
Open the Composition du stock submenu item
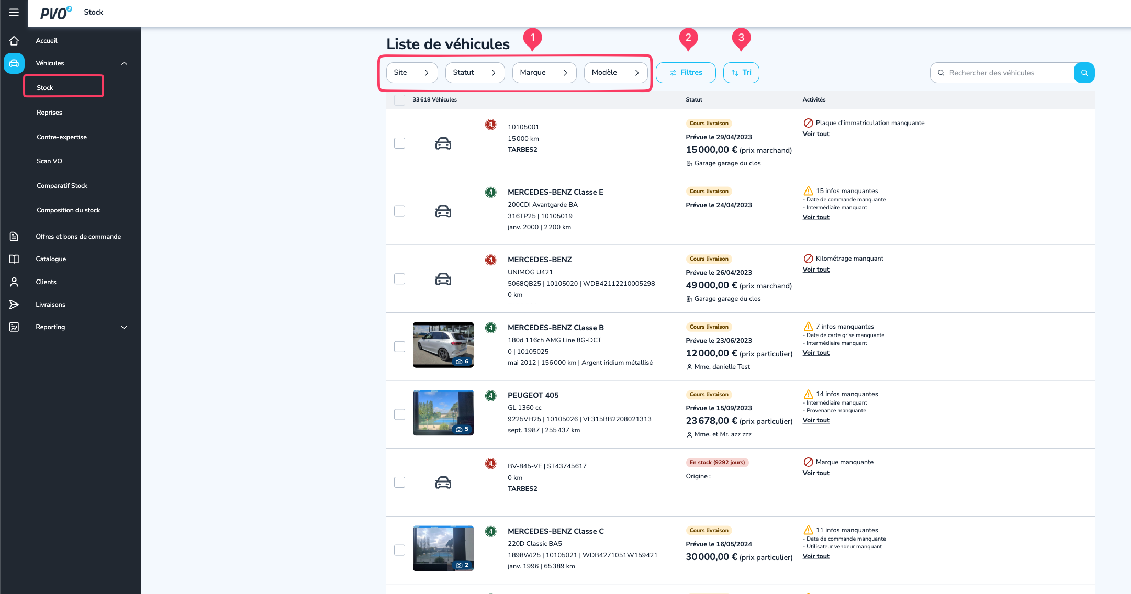pyautogui.click(x=68, y=210)
